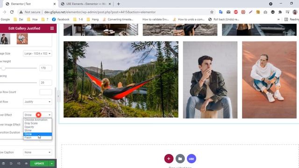Show hidden bookmarks overflow chevron
The width and height of the screenshot is (299, 168).
coord(278,20)
